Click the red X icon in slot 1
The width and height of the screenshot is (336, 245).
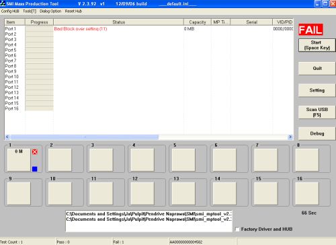tap(35, 152)
